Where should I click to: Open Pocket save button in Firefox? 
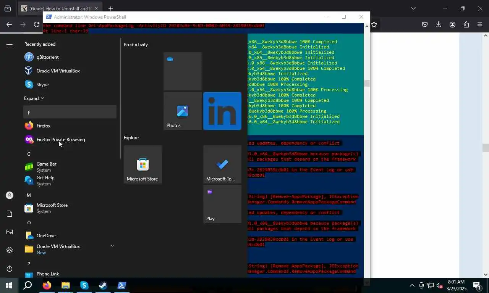pyautogui.click(x=425, y=24)
